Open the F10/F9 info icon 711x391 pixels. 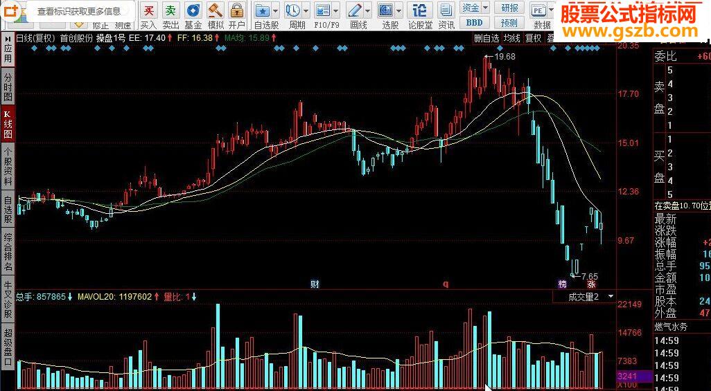pos(322,10)
